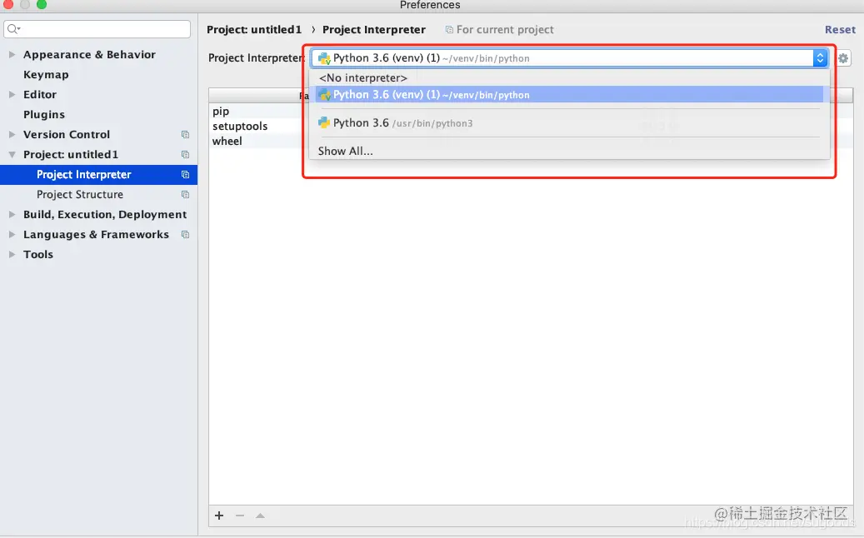Screen dimensions: 864x538
Task: Open the Plugins settings page
Action: click(44, 115)
